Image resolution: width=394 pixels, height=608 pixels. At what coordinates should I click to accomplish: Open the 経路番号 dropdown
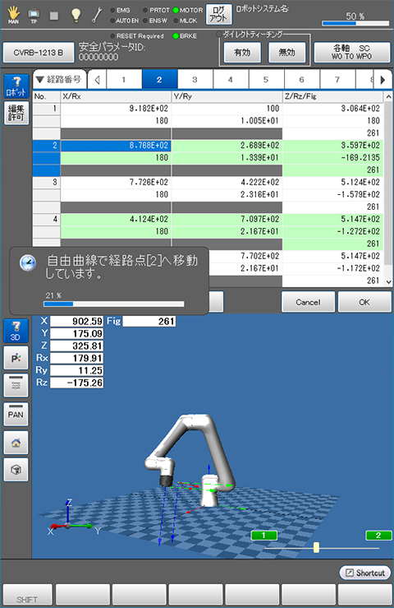point(58,80)
